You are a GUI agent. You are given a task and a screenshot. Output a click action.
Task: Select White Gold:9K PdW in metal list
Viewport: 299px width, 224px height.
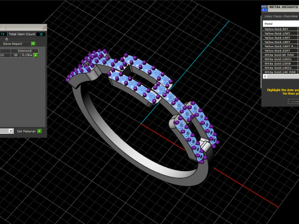(x=281, y=55)
